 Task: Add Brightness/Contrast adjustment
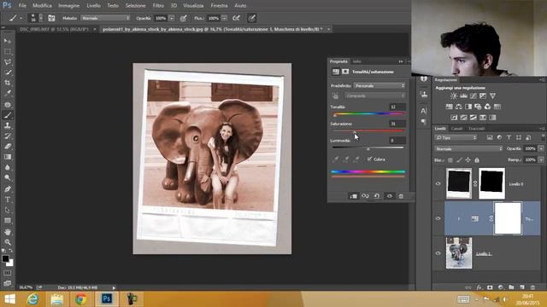click(454, 96)
